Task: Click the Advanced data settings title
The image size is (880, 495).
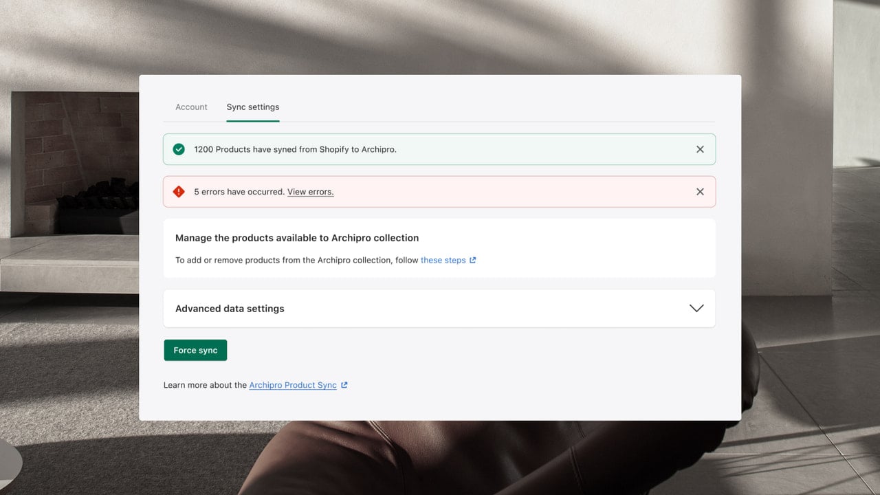Action: pyautogui.click(x=230, y=309)
